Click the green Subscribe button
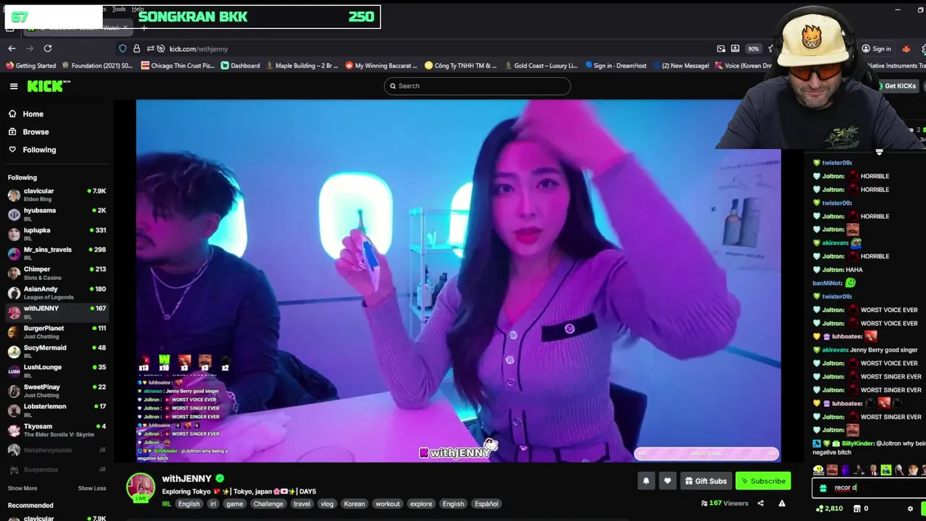 click(x=763, y=481)
